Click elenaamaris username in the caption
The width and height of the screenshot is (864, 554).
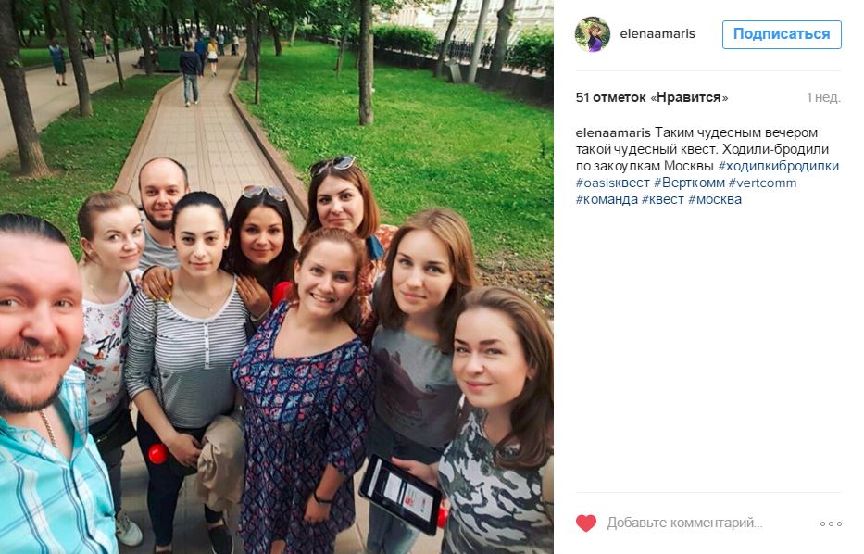[613, 132]
